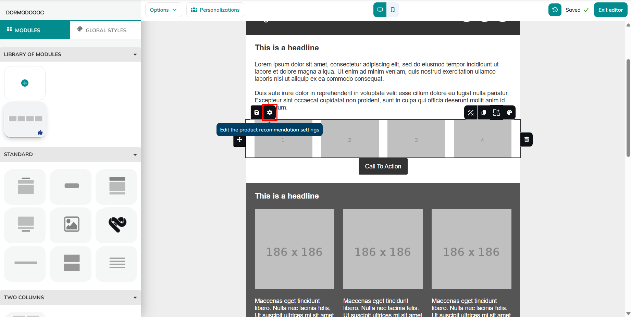Open the Options dropdown
This screenshot has width=631, height=317.
[x=163, y=10]
